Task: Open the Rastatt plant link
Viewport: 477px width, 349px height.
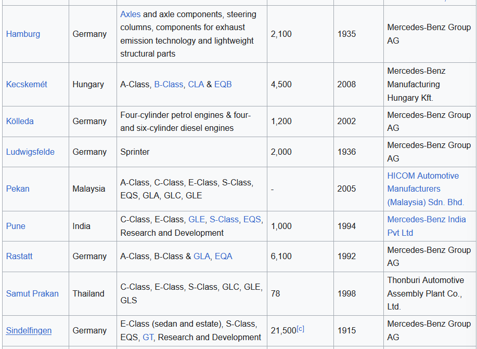Action: click(19, 257)
